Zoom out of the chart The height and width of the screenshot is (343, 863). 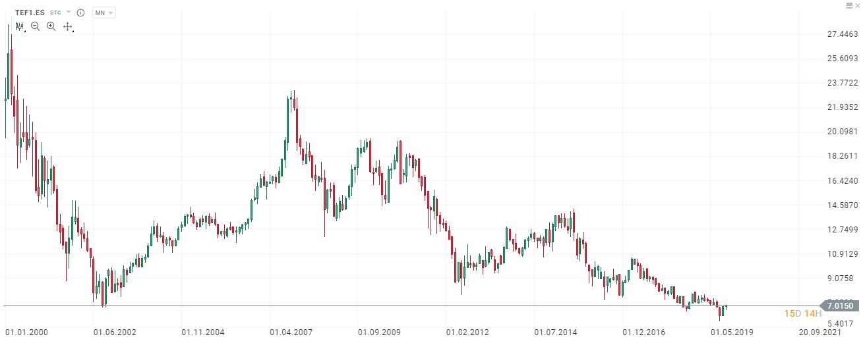point(36,26)
